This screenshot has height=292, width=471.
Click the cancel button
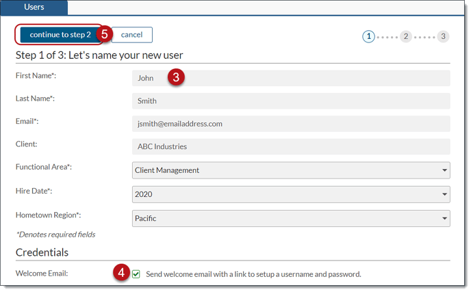[x=132, y=35]
